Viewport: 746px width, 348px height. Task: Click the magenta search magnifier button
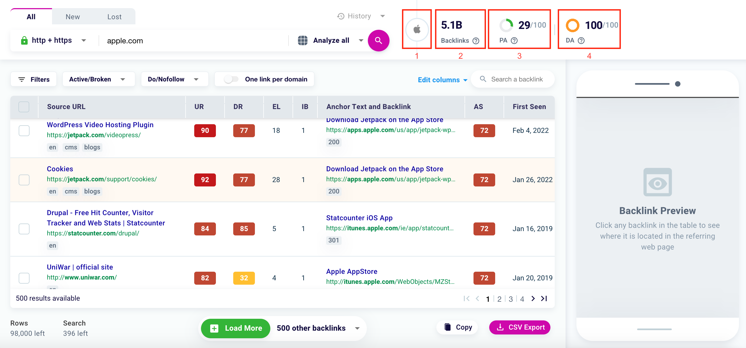[378, 41]
